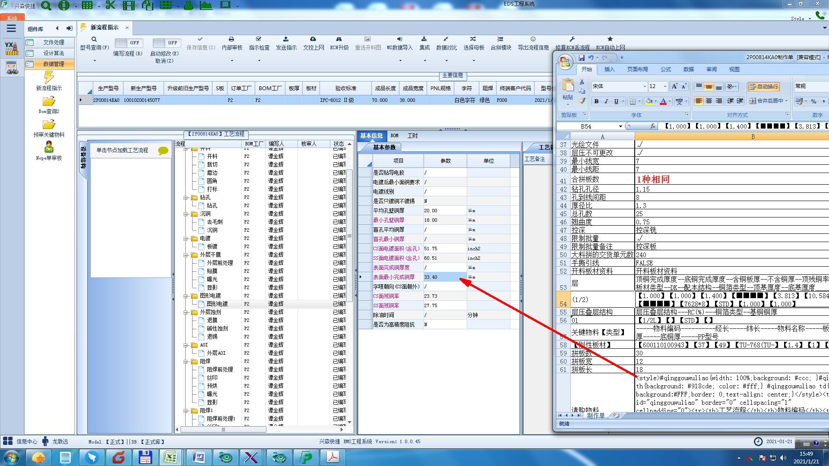This screenshot has height=466, width=829.
Task: Click the 合拼模块 list icon
Action: 500,39
